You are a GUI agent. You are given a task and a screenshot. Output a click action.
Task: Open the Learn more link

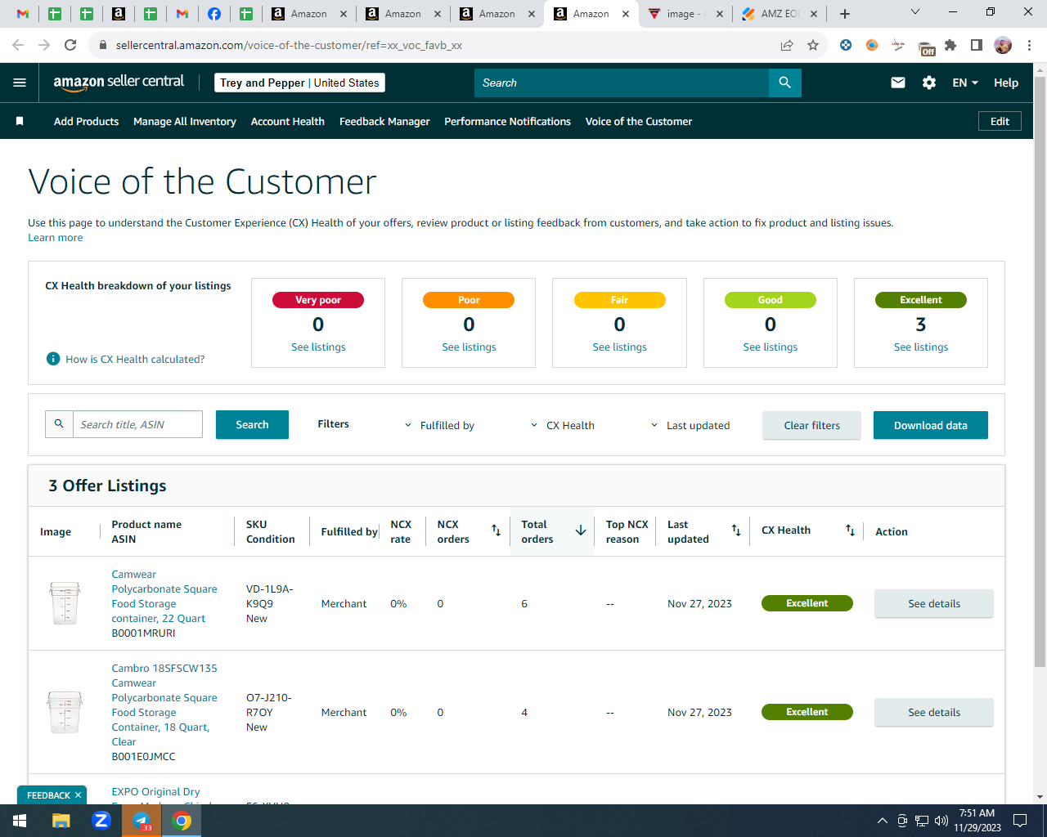point(55,238)
